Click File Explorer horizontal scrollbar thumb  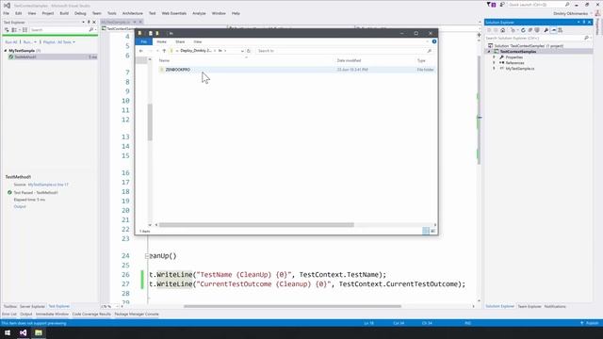tap(256, 225)
